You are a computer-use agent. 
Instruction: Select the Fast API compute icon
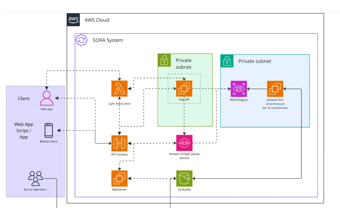184,89
